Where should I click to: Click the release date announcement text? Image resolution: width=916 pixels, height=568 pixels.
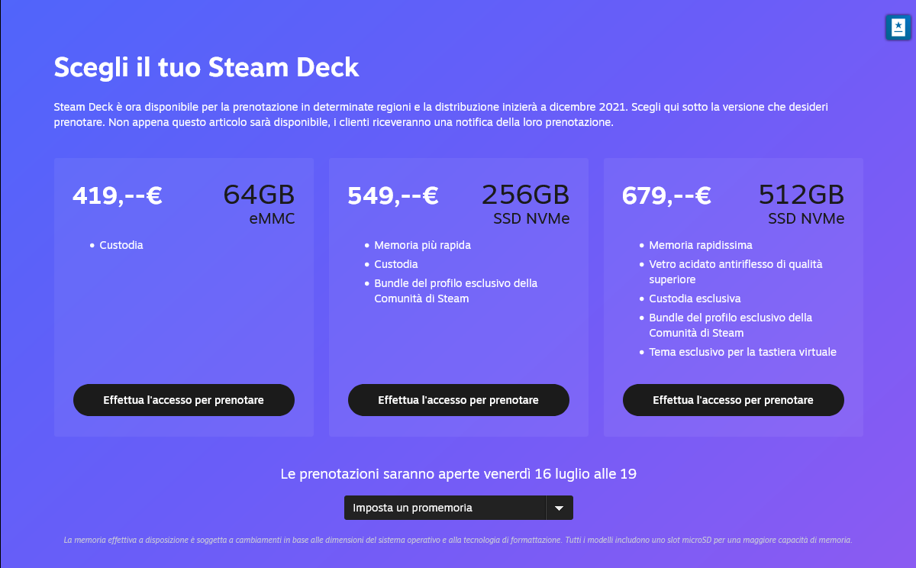coord(458,473)
